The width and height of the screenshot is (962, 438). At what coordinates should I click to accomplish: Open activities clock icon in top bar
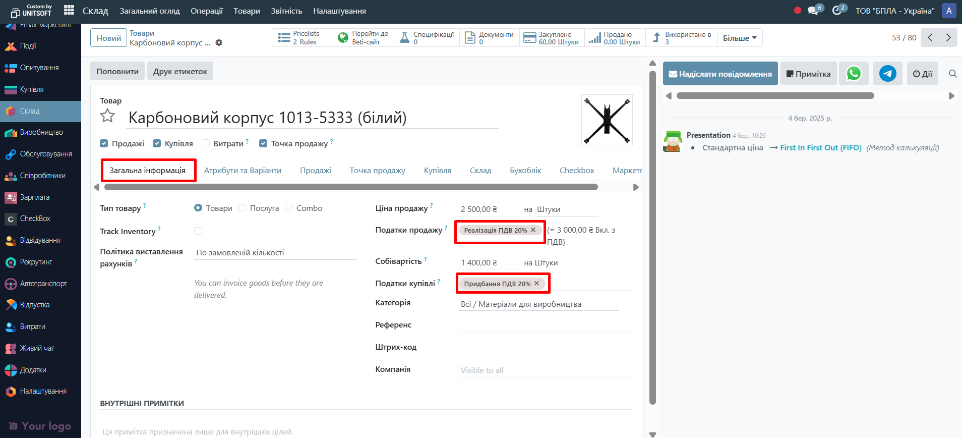point(837,11)
